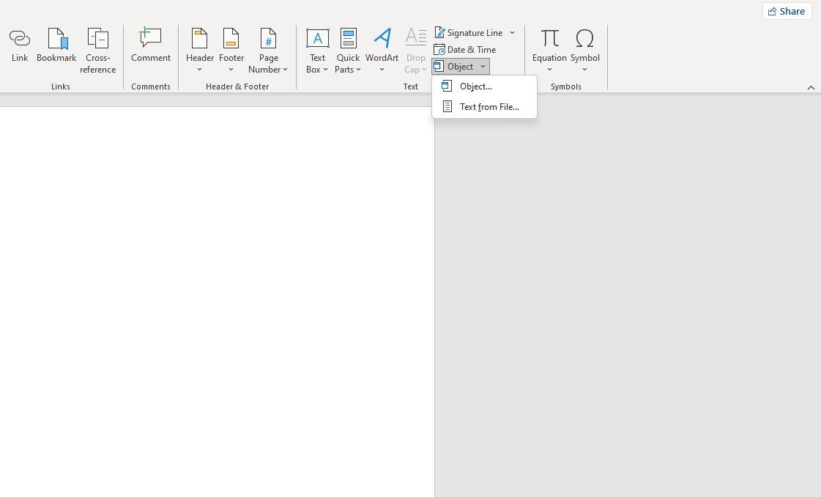The height and width of the screenshot is (497, 821).
Task: Expand the Page Number dropdown
Action: [x=285, y=70]
